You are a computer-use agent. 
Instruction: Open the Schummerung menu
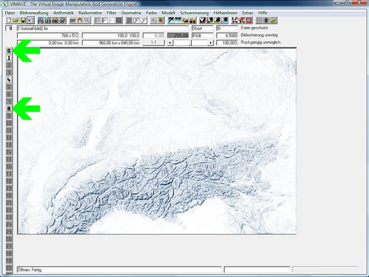[194, 12]
